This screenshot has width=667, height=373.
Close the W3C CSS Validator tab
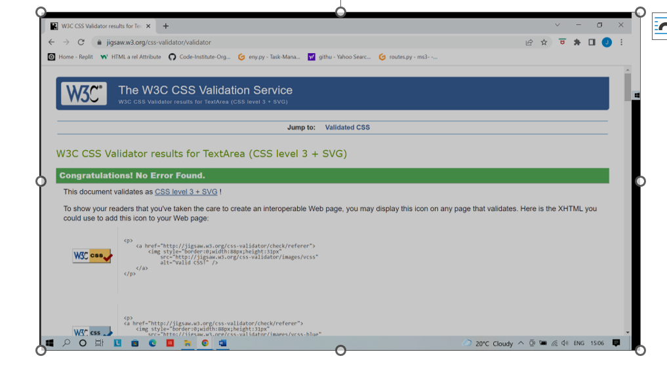[148, 26]
